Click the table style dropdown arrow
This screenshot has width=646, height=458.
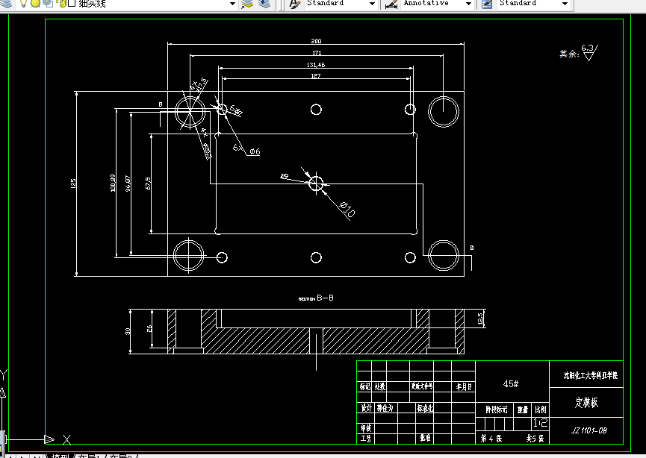pyautogui.click(x=565, y=4)
